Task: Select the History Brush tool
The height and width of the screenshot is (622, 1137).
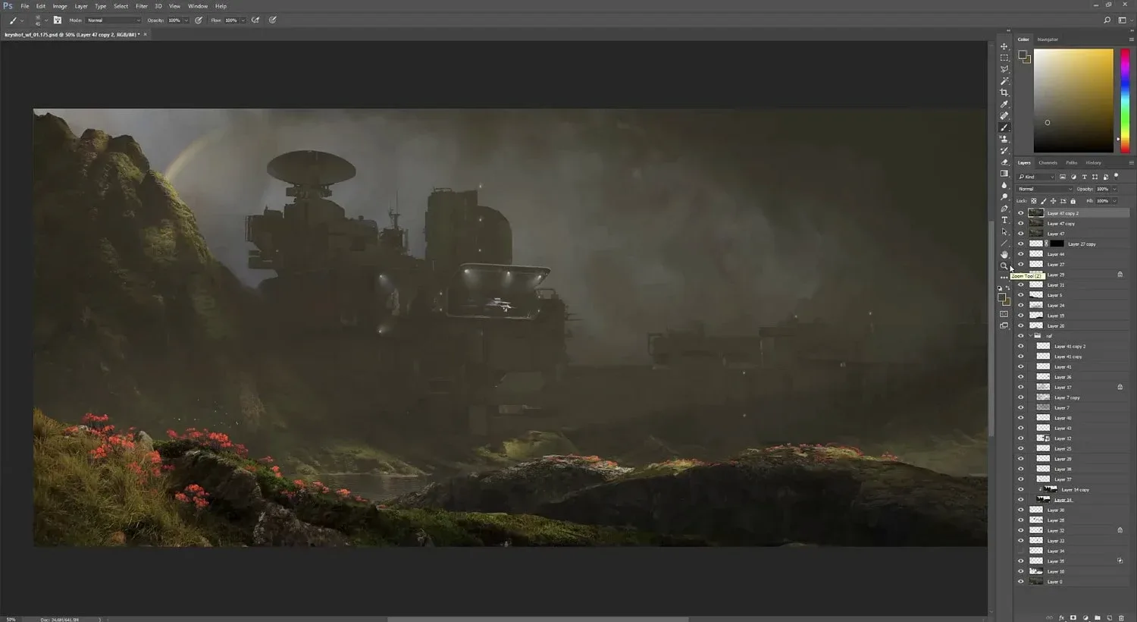Action: [1004, 150]
